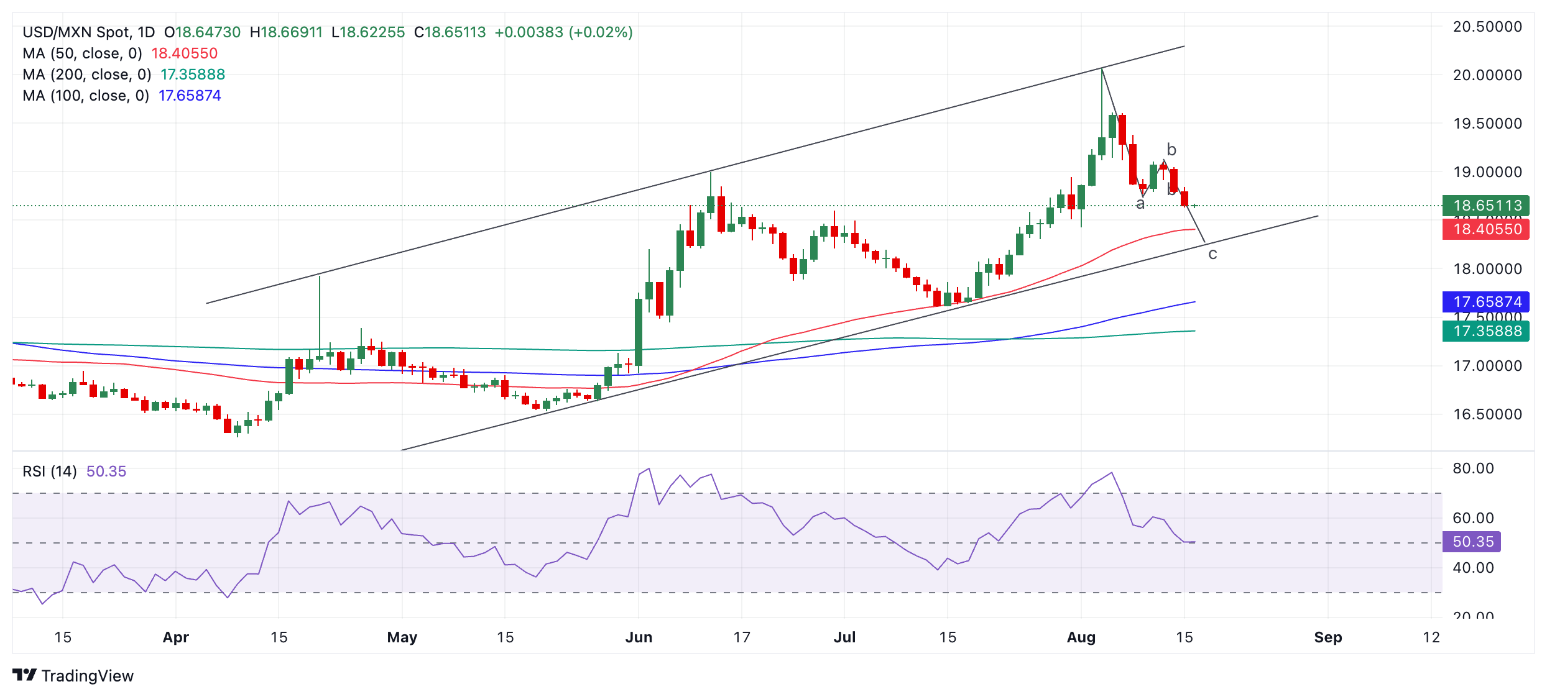The width and height of the screenshot is (1547, 697).
Task: Click the TradingView brand text link
Action: coord(88,676)
